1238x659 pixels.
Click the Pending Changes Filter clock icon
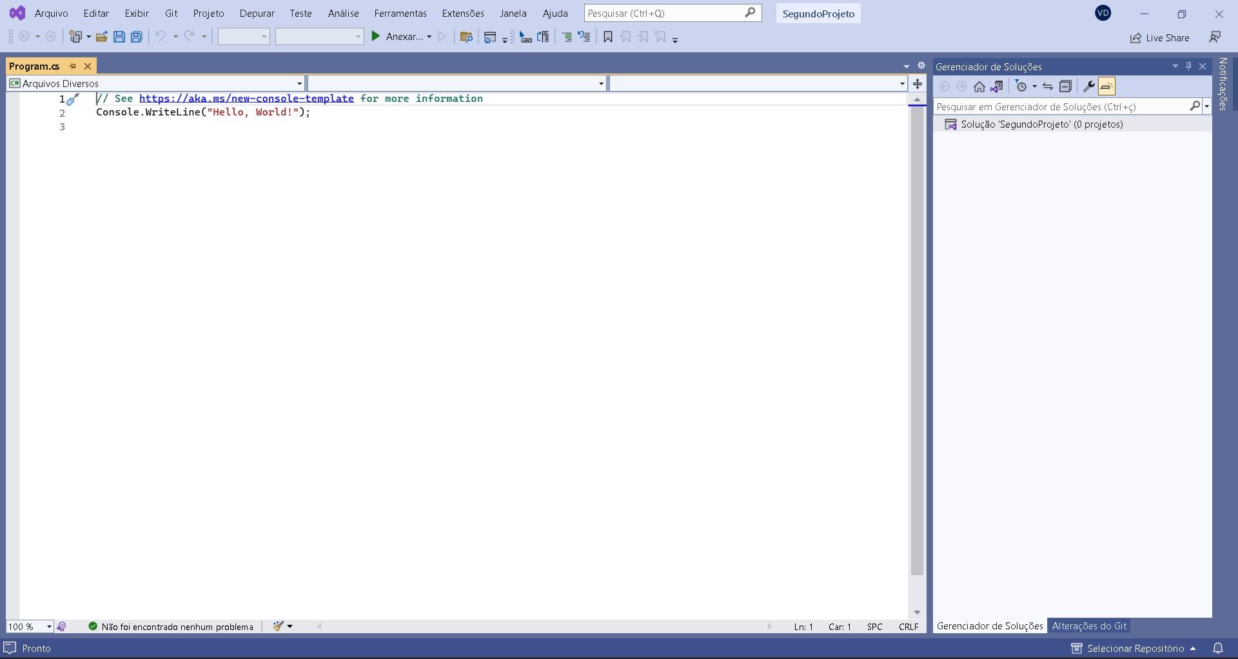[1021, 86]
